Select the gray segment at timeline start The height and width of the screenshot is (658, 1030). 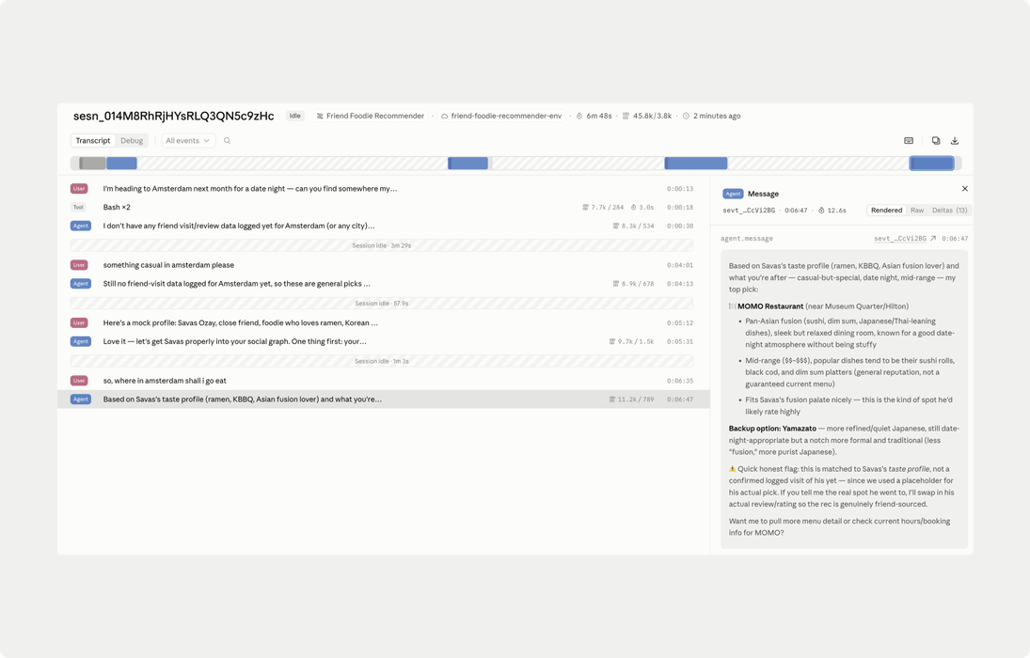pos(92,163)
